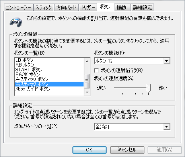This screenshot has width=185, height=157.
Task: Click the highlighted 右スティック ボタン row
Action: [x=49, y=84]
